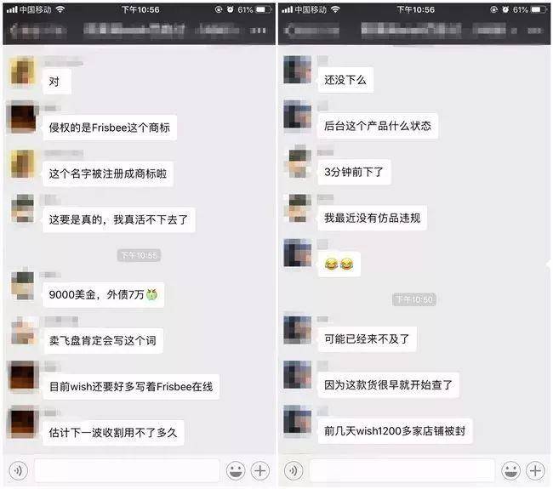The height and width of the screenshot is (489, 553).
Task: Select '后台这个产品什么状态' message bubble
Action: coord(378,126)
